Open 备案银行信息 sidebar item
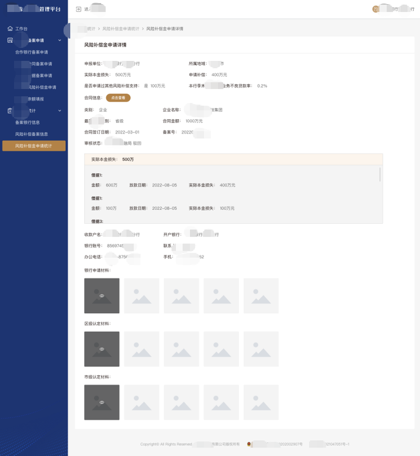 pos(27,122)
